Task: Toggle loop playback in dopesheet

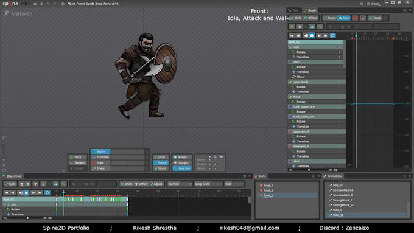Action: click(47, 193)
